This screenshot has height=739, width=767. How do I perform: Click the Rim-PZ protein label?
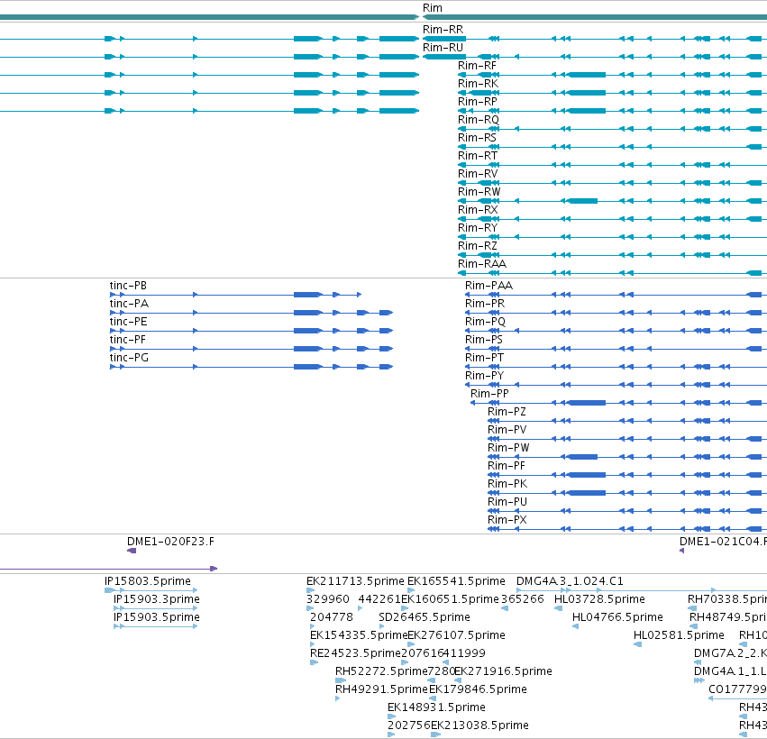[x=507, y=412]
